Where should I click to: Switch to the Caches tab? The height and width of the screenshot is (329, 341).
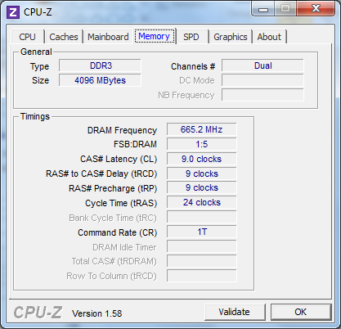click(x=64, y=37)
